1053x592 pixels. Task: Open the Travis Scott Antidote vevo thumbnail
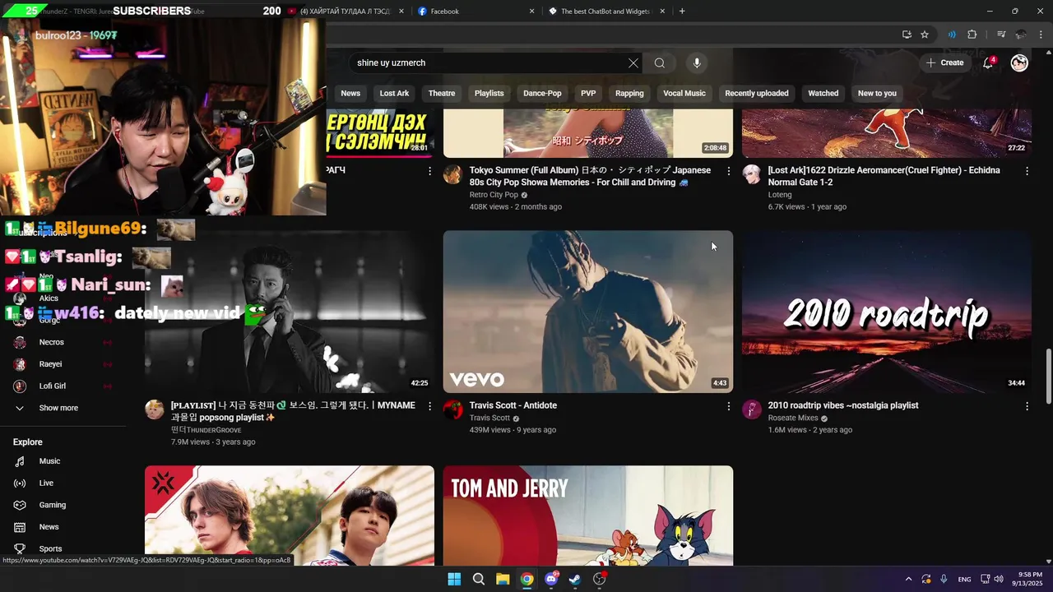[x=588, y=312]
